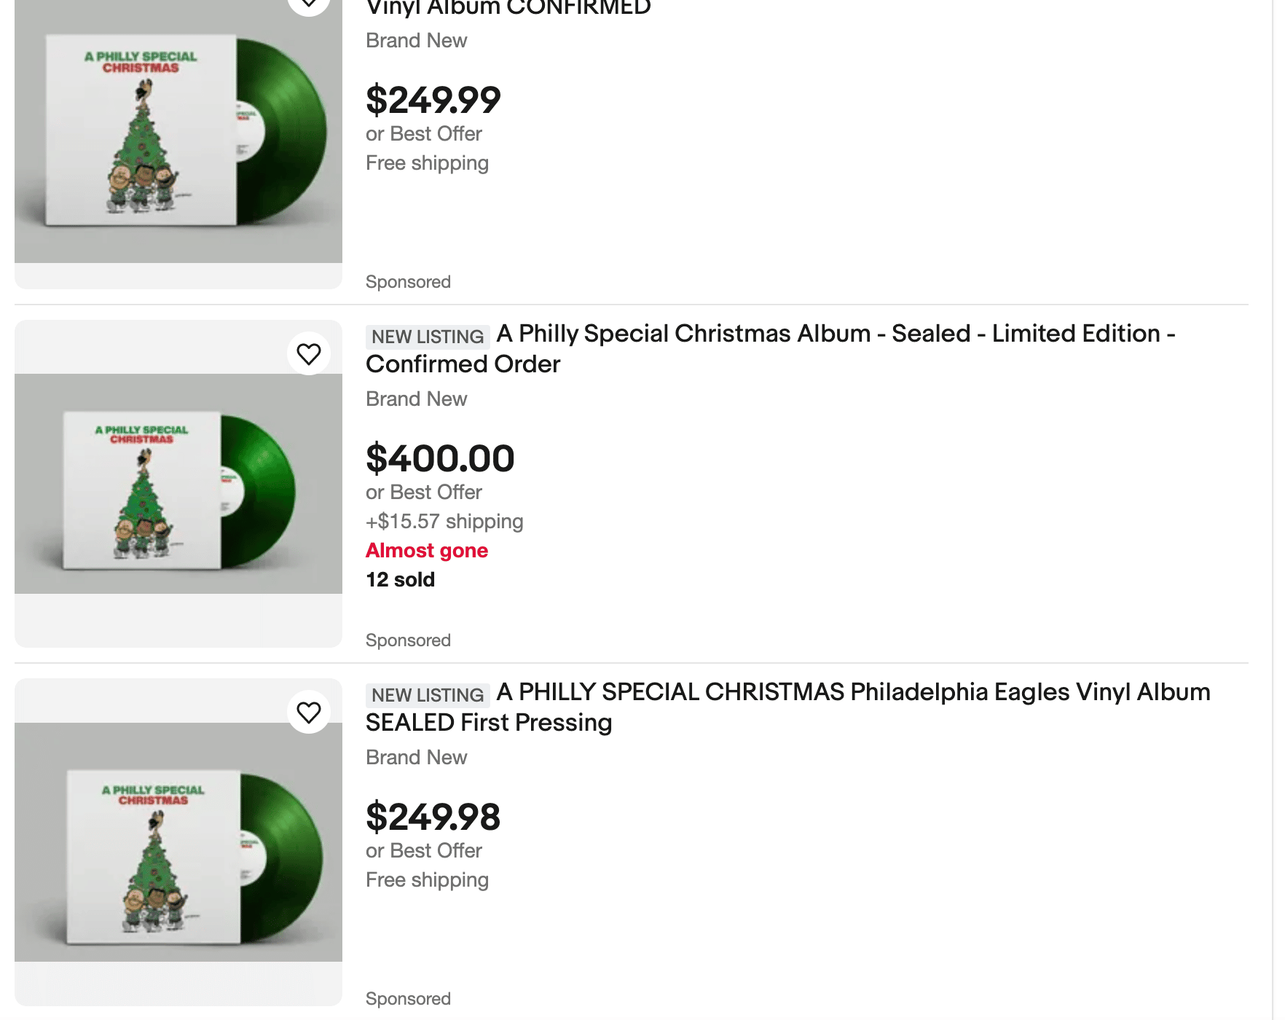Screen dimensions: 1285x1020
Task: Add the $400.00 listing to watchlist
Action: click(x=309, y=354)
